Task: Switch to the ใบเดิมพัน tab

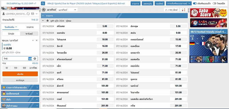Action: coord(11,27)
